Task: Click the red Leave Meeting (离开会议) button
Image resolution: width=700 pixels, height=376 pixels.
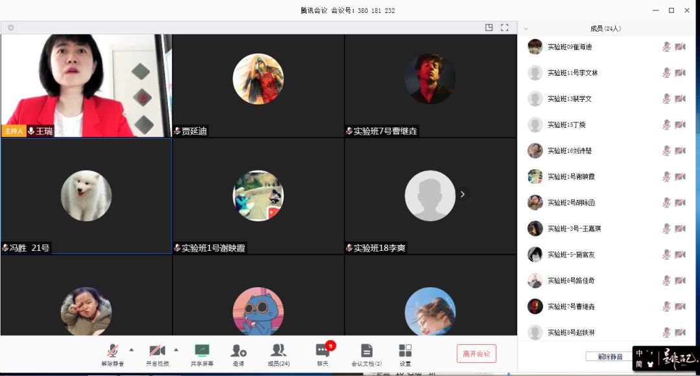Action: coord(476,353)
